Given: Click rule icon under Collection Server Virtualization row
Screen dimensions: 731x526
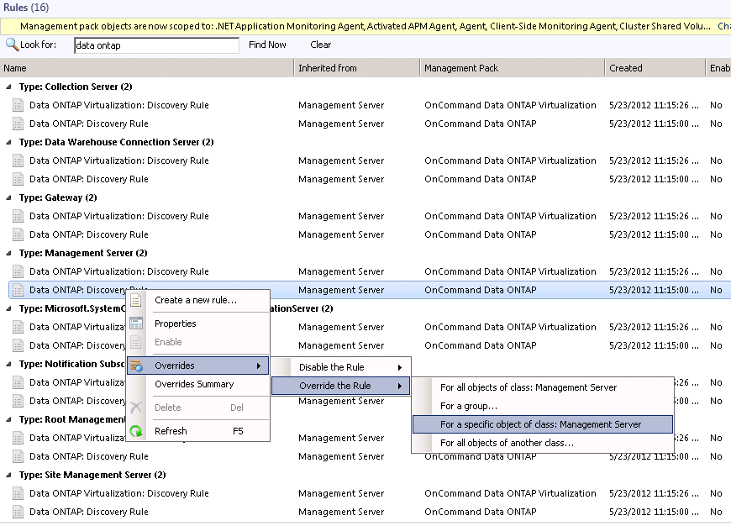Looking at the screenshot, I should [18, 105].
